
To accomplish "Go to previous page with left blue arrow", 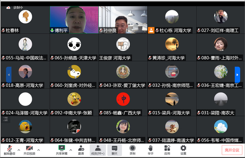I will tap(9, 75).
